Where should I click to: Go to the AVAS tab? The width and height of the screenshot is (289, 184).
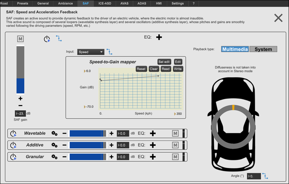tap(124, 3)
